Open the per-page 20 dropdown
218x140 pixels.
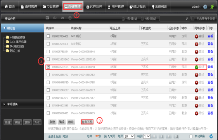[x=129, y=137]
